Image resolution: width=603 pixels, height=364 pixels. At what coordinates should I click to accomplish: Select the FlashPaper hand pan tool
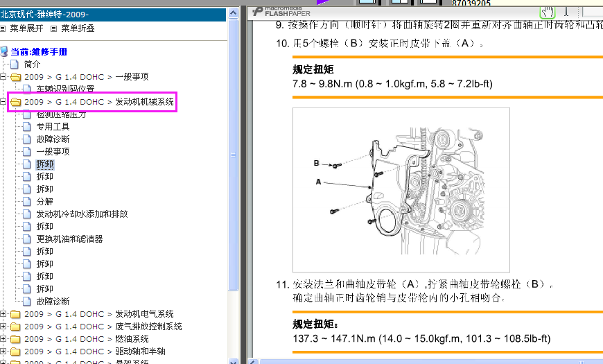click(x=548, y=12)
